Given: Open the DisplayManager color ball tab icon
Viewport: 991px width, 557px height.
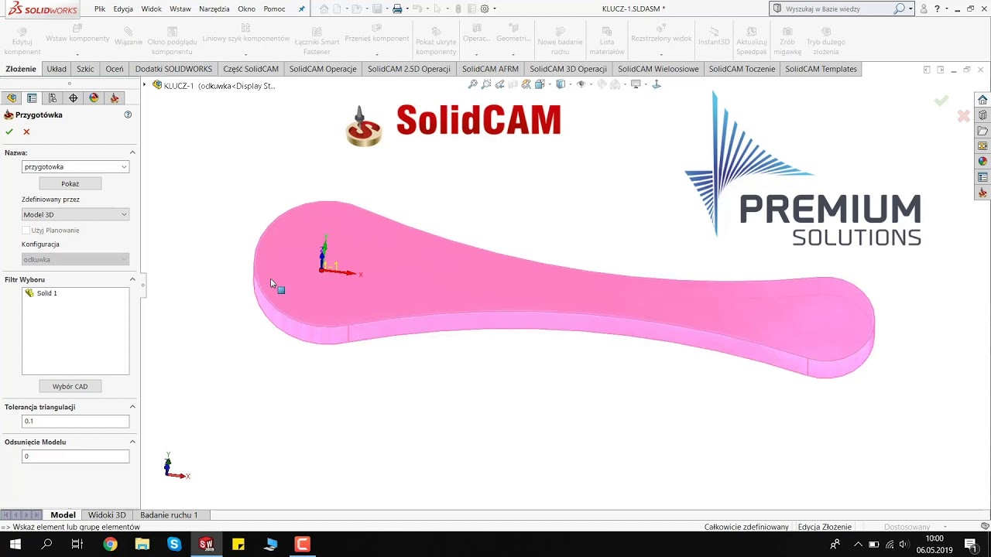Looking at the screenshot, I should [94, 98].
